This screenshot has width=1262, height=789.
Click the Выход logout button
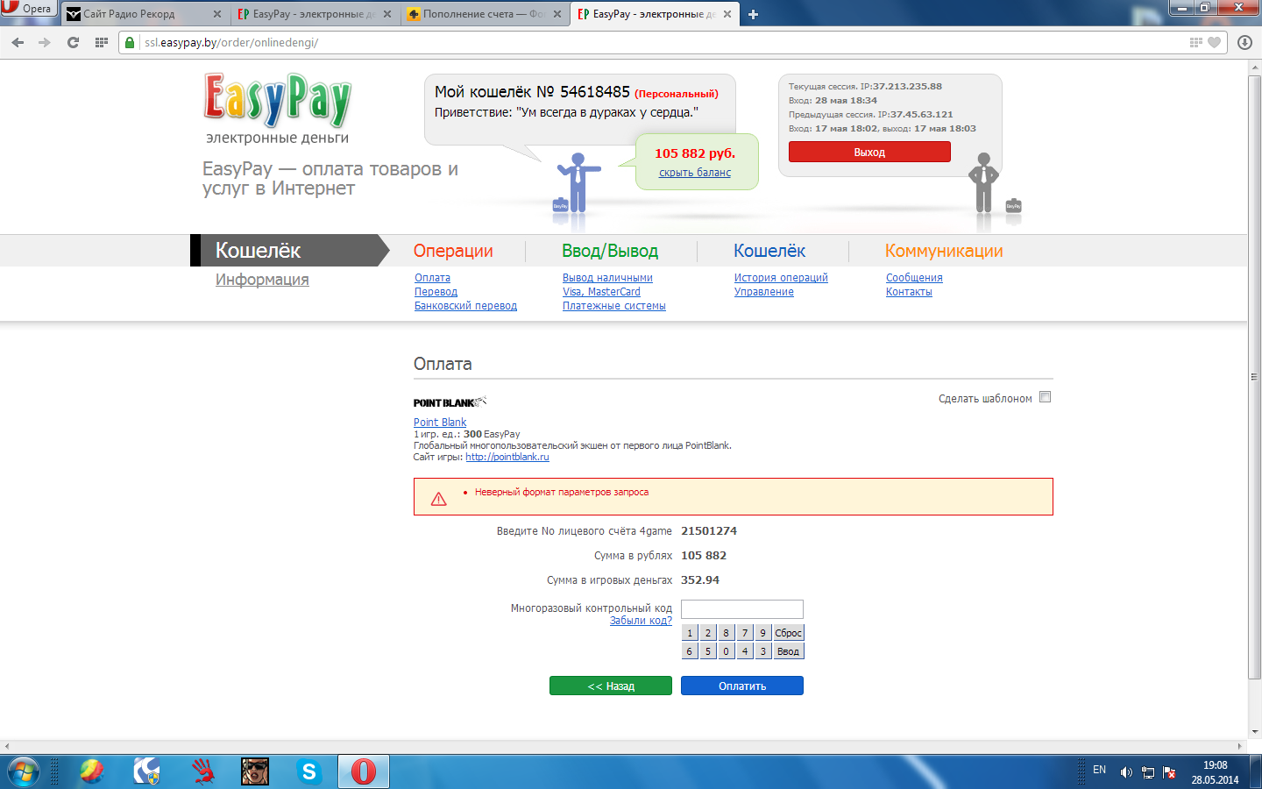pyautogui.click(x=869, y=152)
